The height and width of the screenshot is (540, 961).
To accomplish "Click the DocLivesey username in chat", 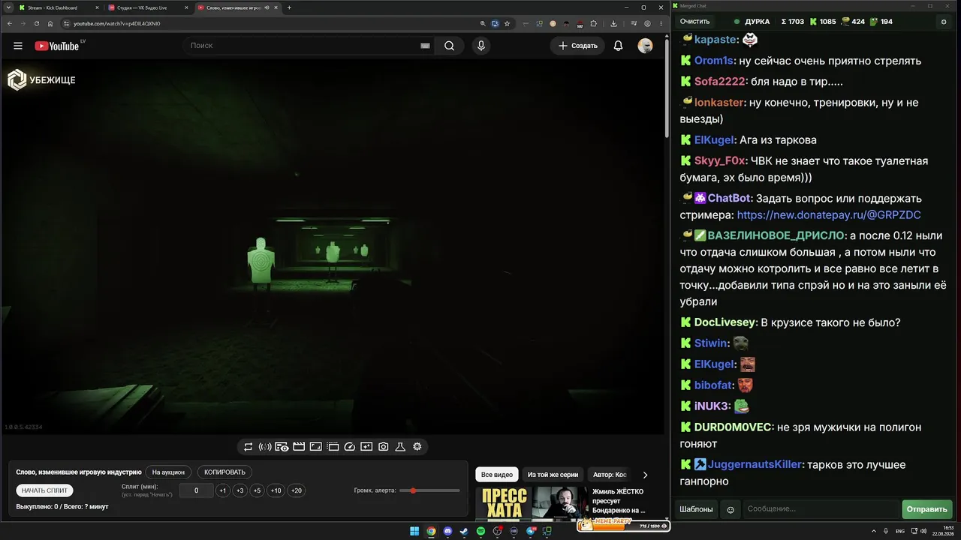I will click(x=725, y=322).
